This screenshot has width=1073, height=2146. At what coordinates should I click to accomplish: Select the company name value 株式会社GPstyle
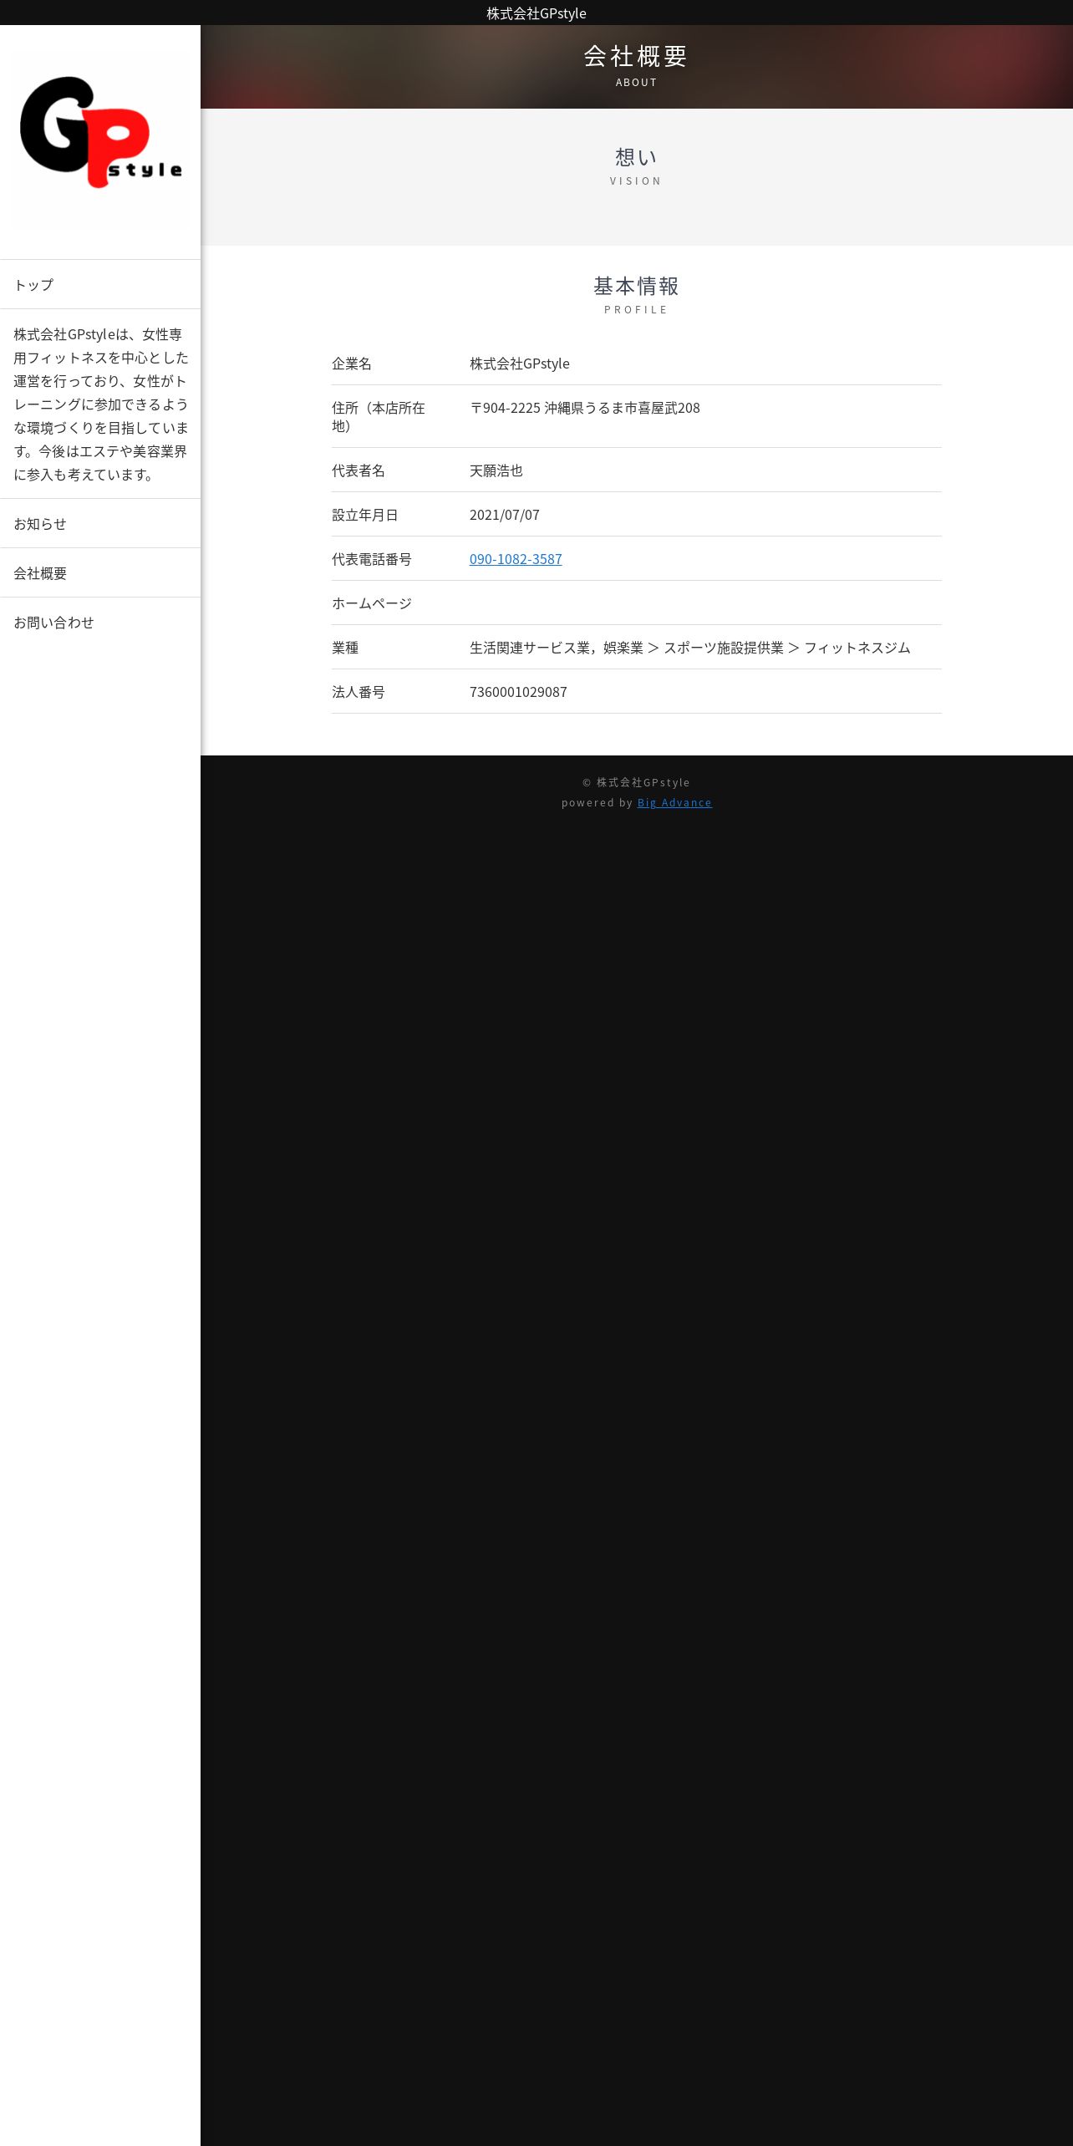[520, 364]
